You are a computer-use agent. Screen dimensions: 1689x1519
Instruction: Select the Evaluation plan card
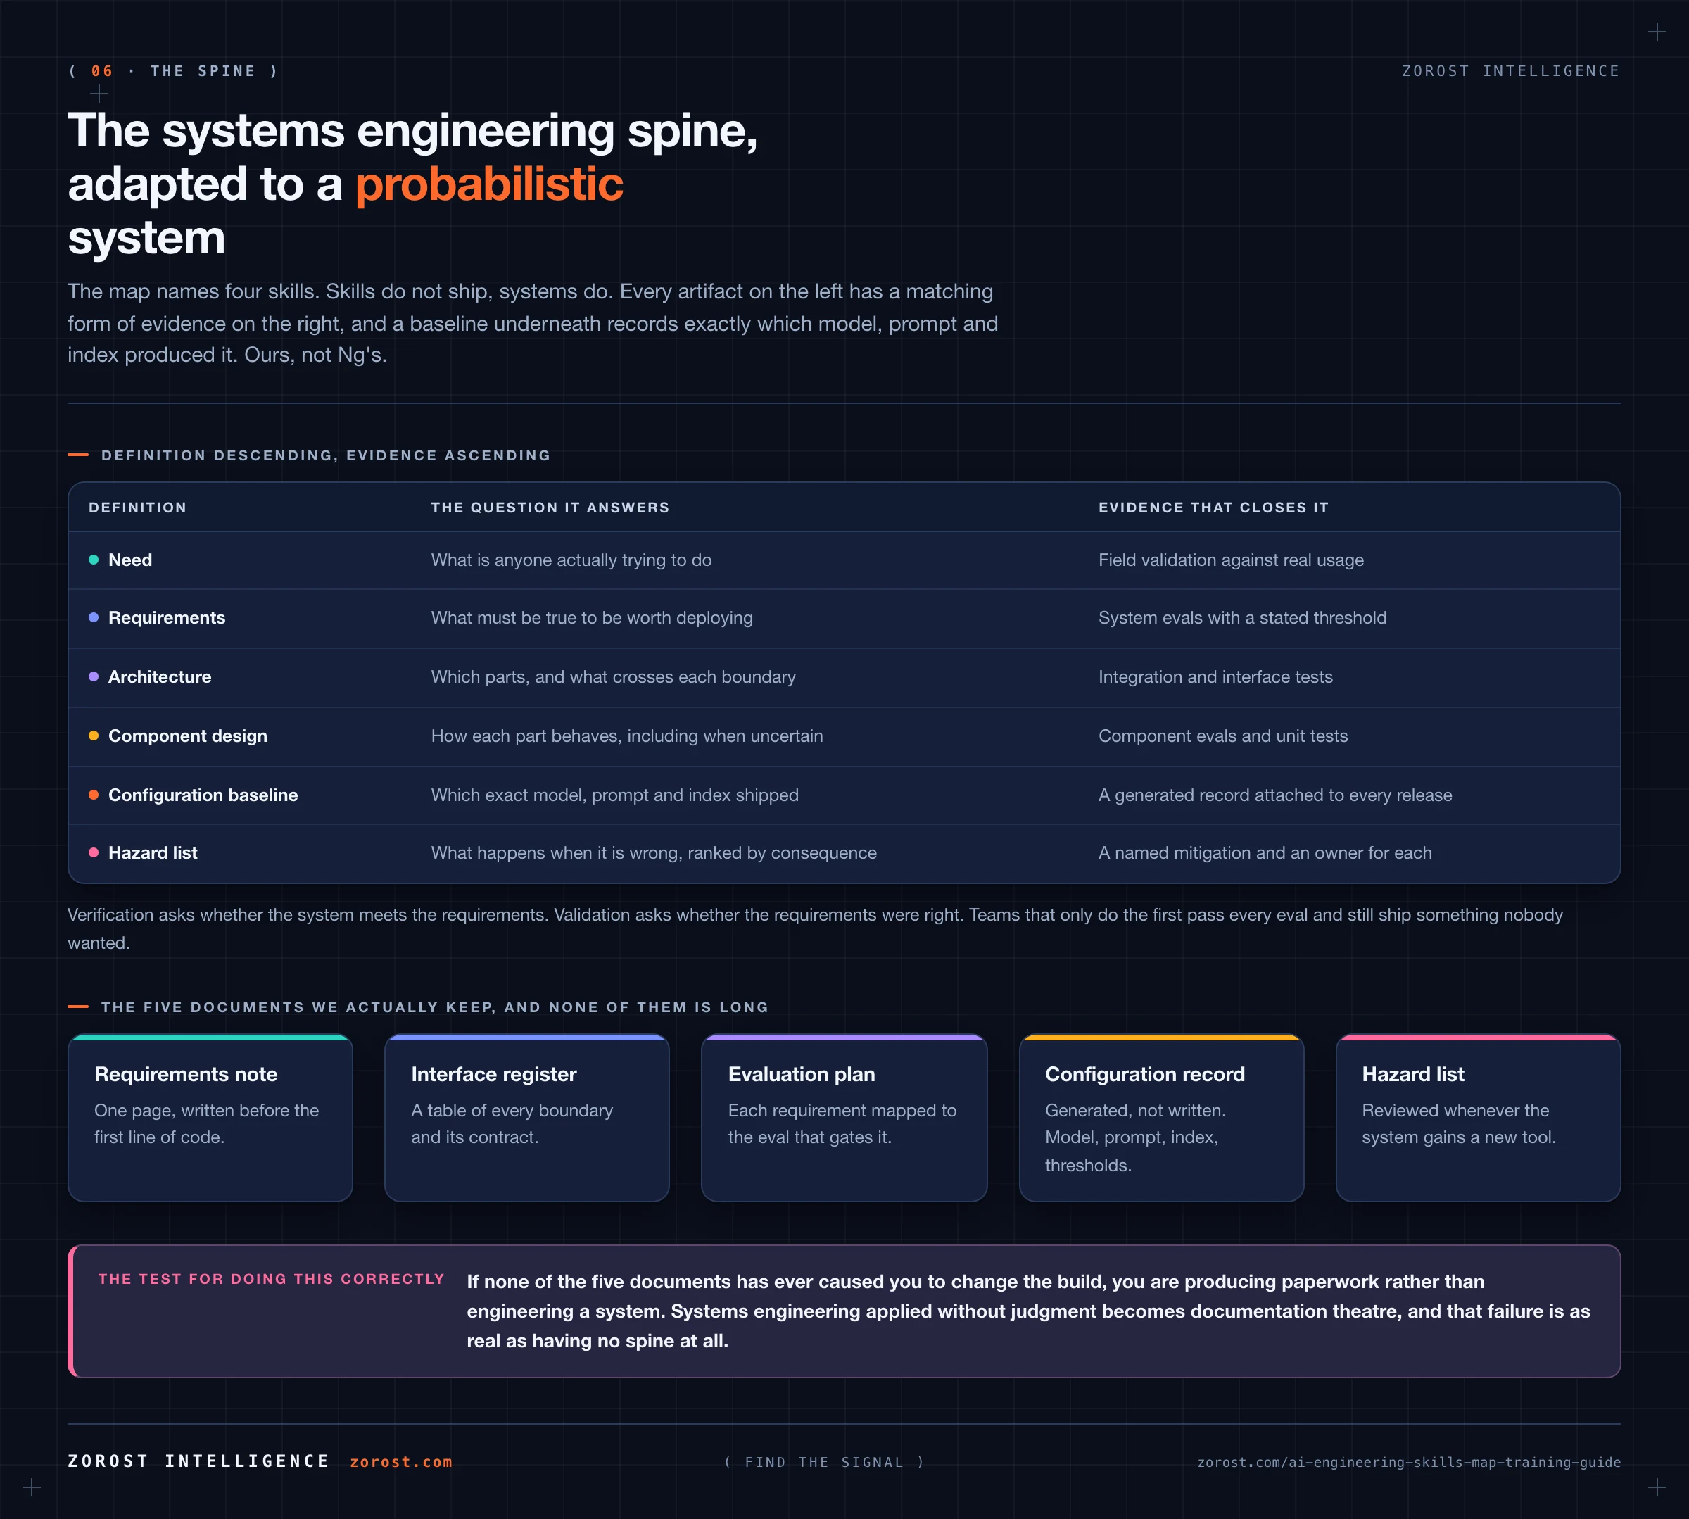[844, 1118]
